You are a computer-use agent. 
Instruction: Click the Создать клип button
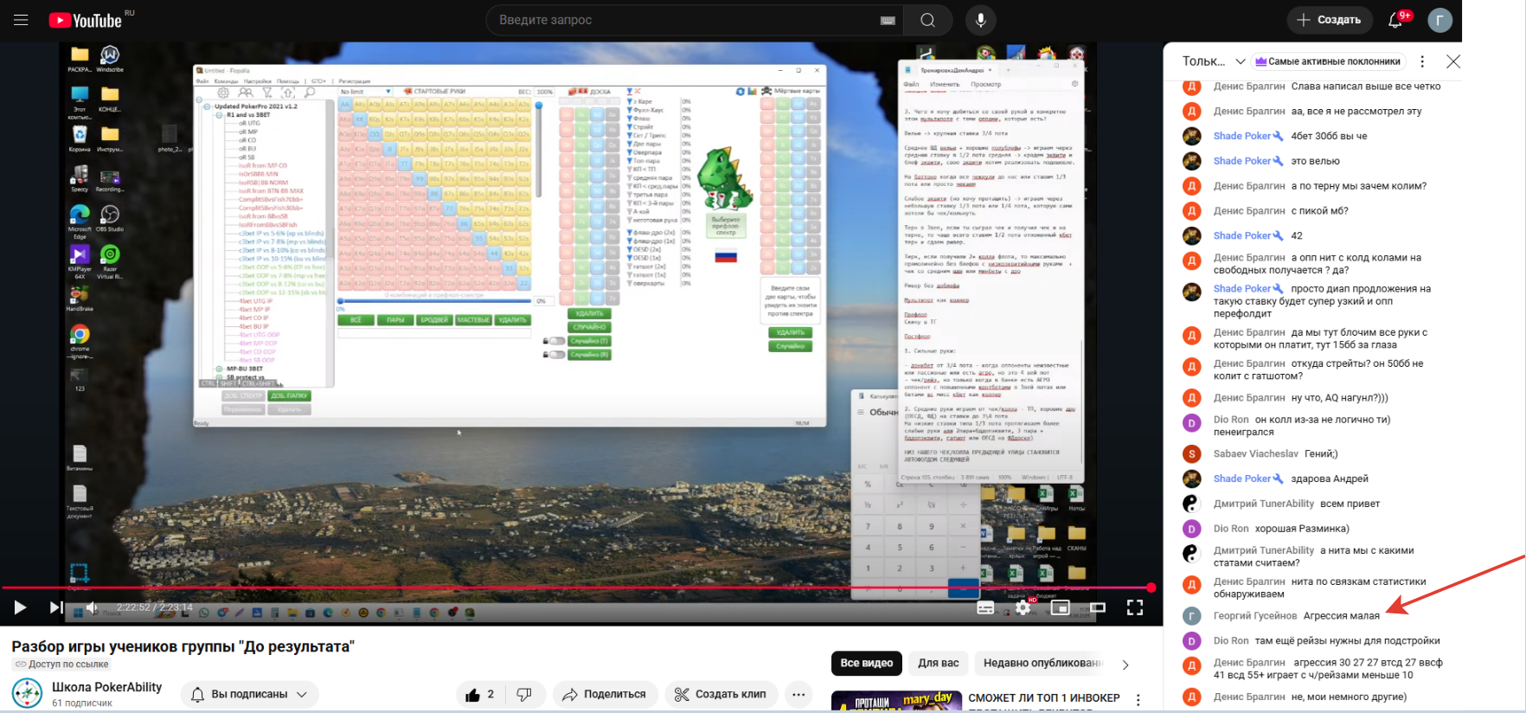pos(720,694)
